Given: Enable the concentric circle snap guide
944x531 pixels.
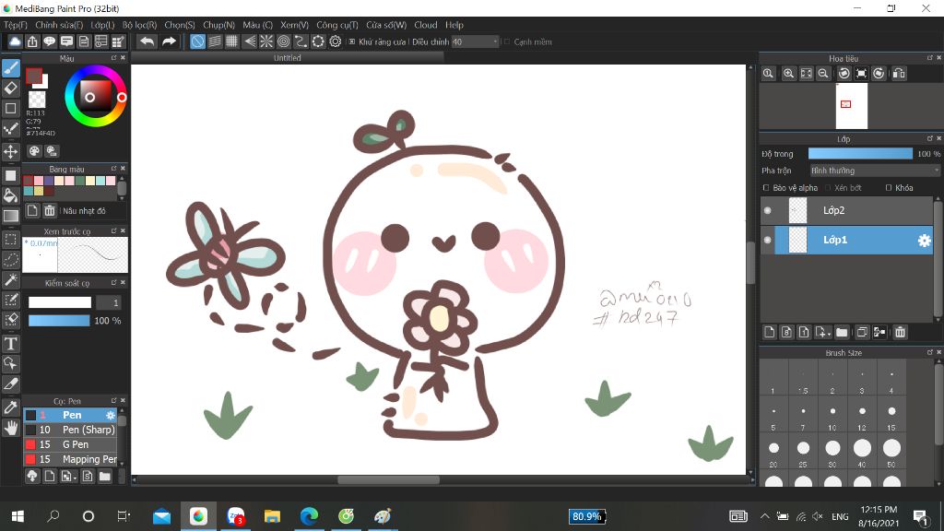Looking at the screenshot, I should tap(284, 41).
